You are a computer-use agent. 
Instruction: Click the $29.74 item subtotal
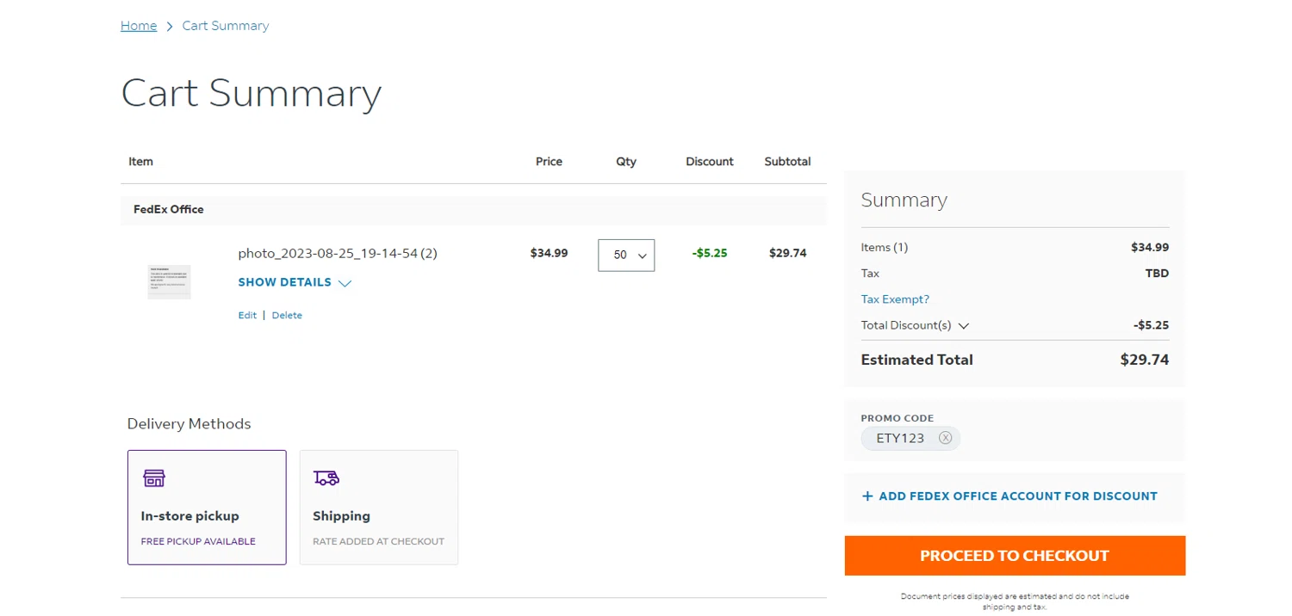point(787,253)
